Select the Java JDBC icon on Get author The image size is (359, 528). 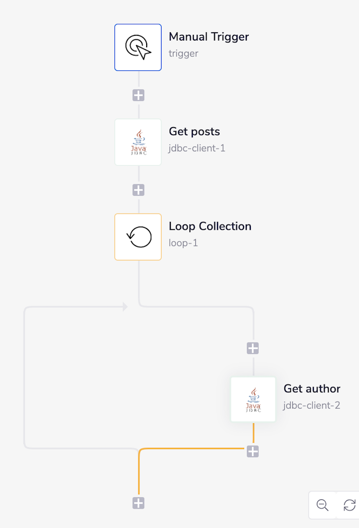coord(253,399)
